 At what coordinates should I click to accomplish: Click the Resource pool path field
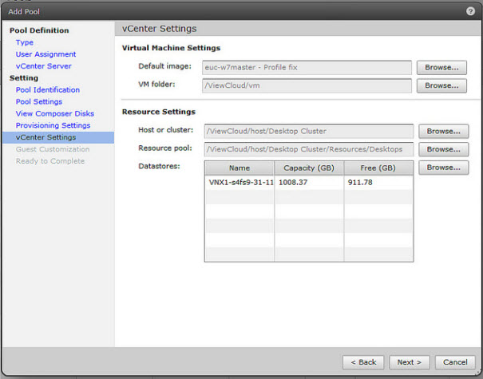click(309, 149)
